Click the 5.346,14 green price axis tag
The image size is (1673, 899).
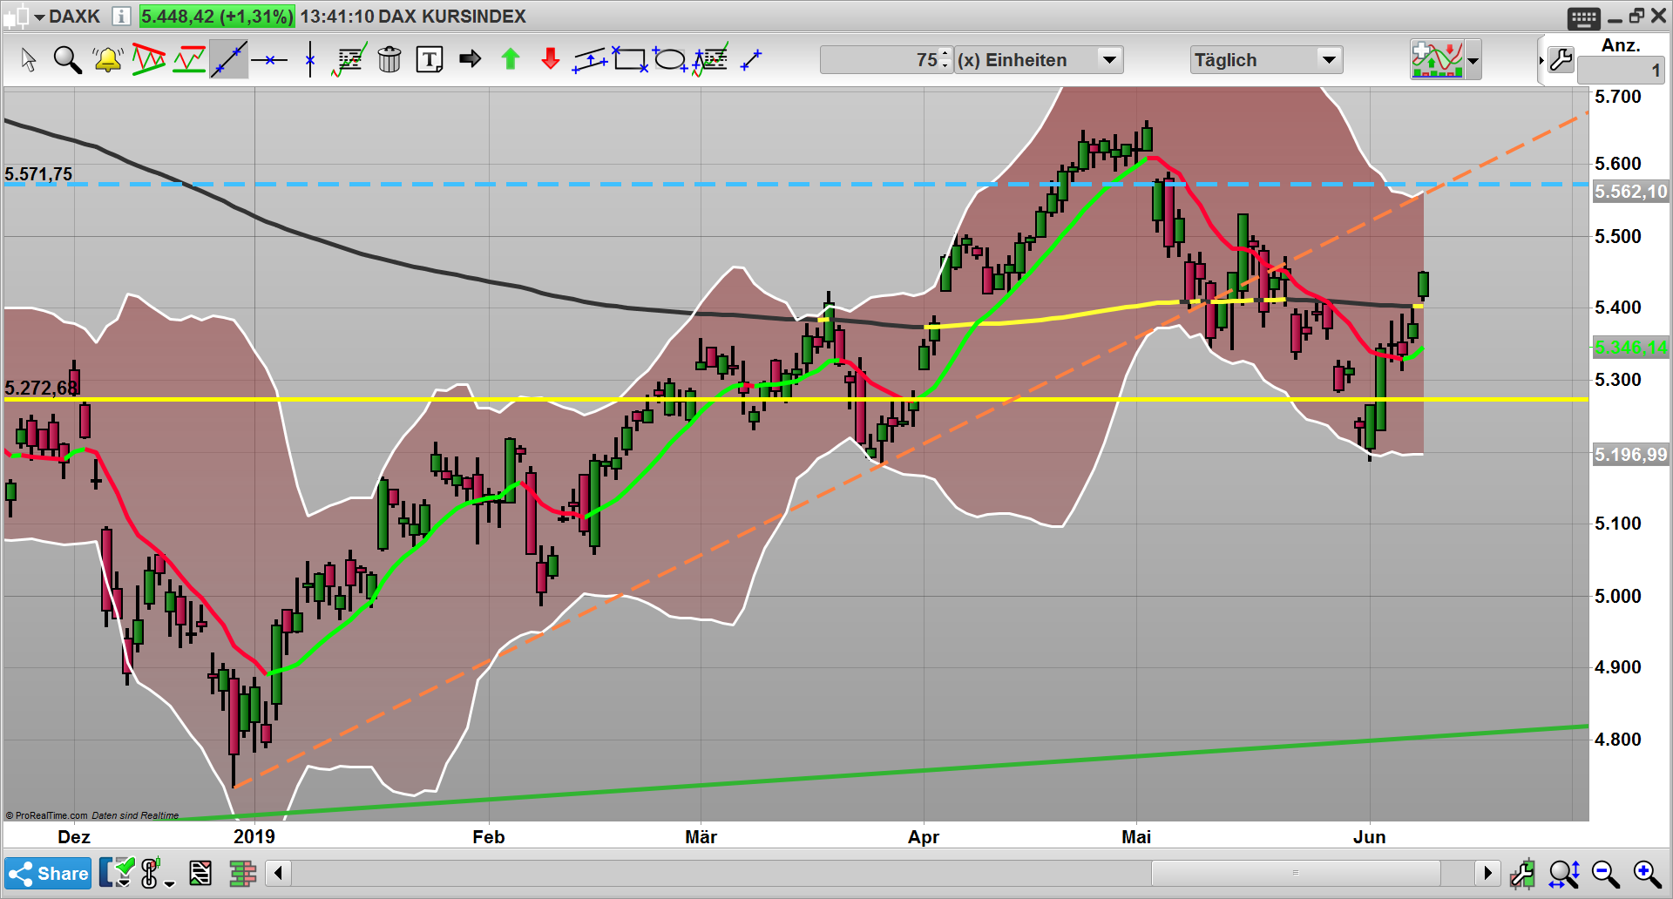point(1630,348)
